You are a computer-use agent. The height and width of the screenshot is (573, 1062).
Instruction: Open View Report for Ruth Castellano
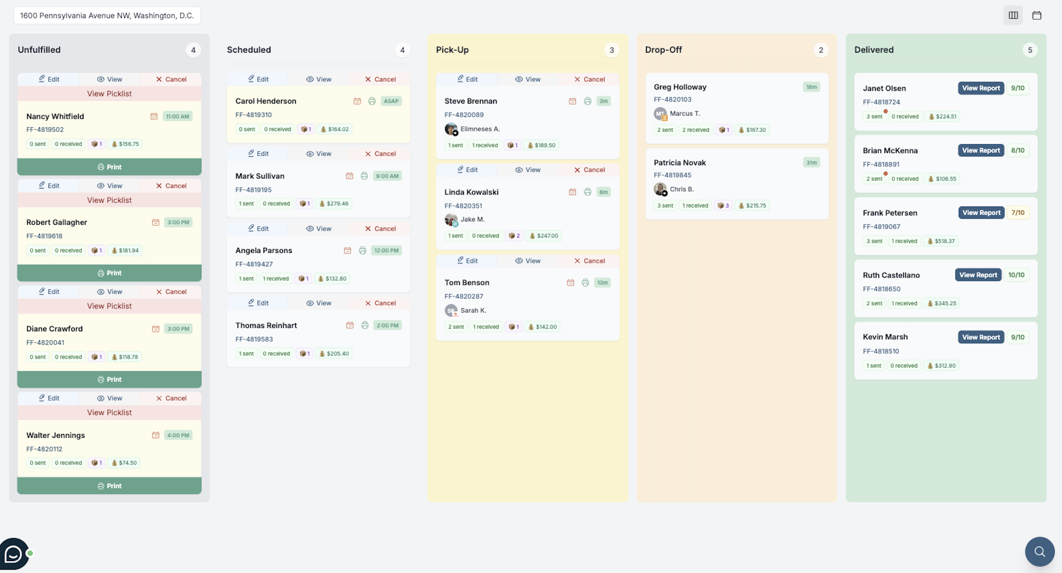point(978,275)
